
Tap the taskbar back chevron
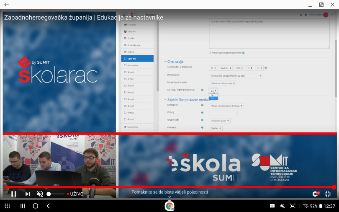click(x=49, y=206)
